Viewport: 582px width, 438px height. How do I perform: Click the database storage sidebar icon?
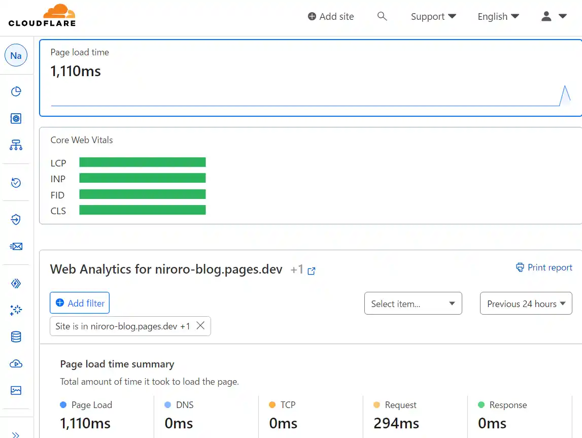tap(16, 336)
